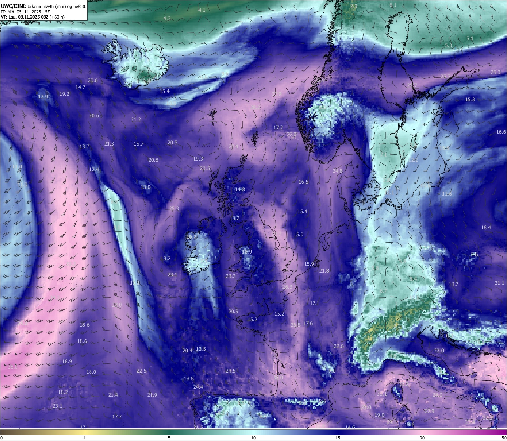The height and width of the screenshot is (441, 507).
Task: Click the map value 4.3
Action: pyautogui.click(x=167, y=19)
